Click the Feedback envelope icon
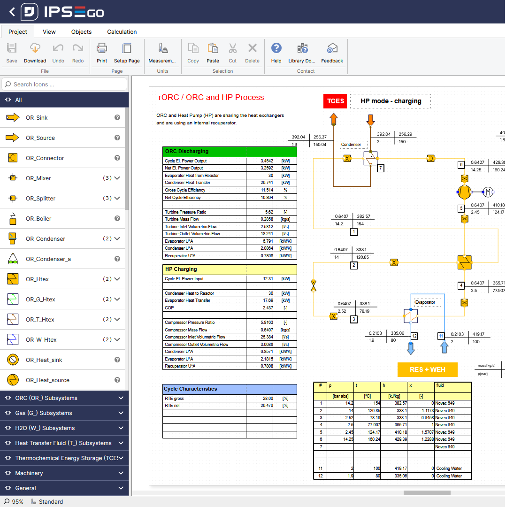Image resolution: width=506 pixels, height=507 pixels. click(332, 48)
